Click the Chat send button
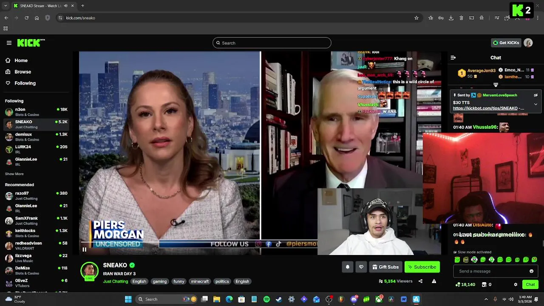 (x=530, y=284)
